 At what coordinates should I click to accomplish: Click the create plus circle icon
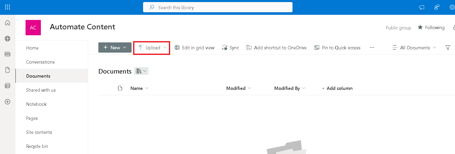[x=8, y=102]
